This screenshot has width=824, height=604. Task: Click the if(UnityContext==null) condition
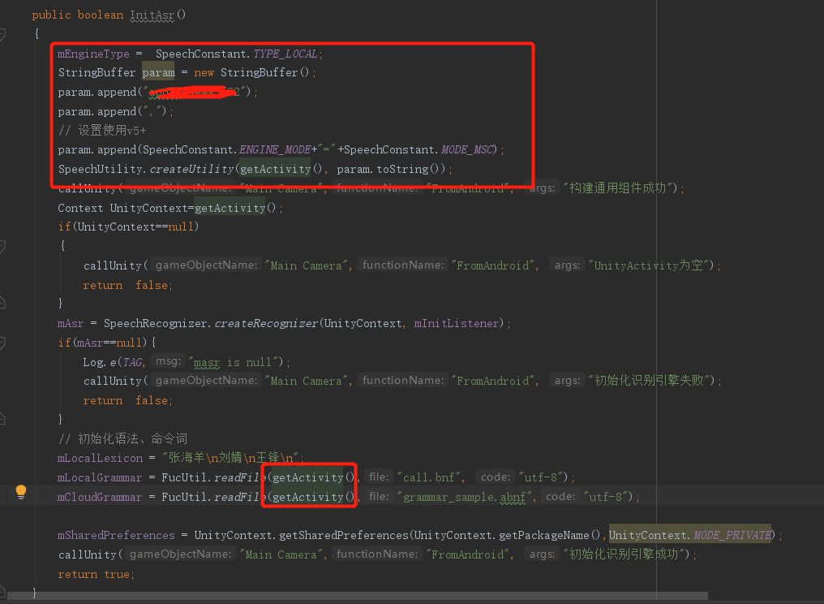tap(128, 226)
